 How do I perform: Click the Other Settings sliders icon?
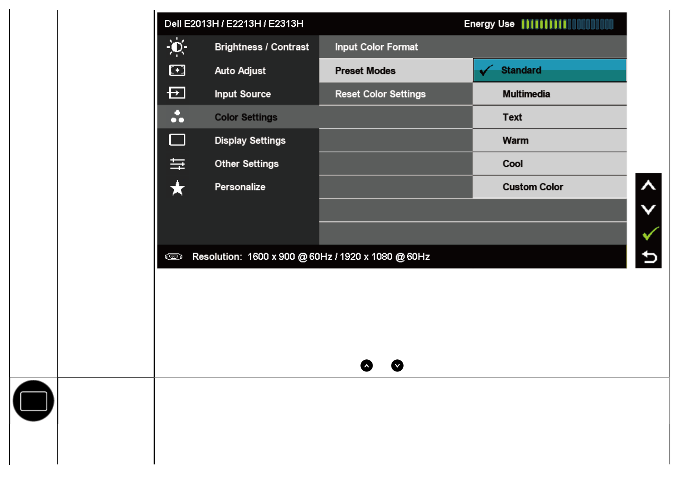coord(177,164)
